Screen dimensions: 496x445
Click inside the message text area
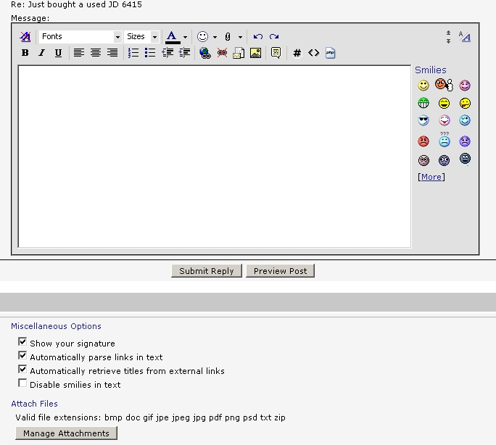[x=214, y=156]
